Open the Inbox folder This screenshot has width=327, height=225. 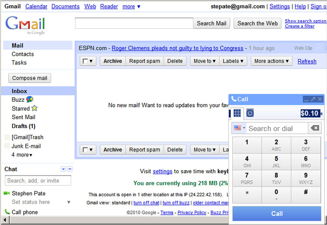pyautogui.click(x=38, y=91)
